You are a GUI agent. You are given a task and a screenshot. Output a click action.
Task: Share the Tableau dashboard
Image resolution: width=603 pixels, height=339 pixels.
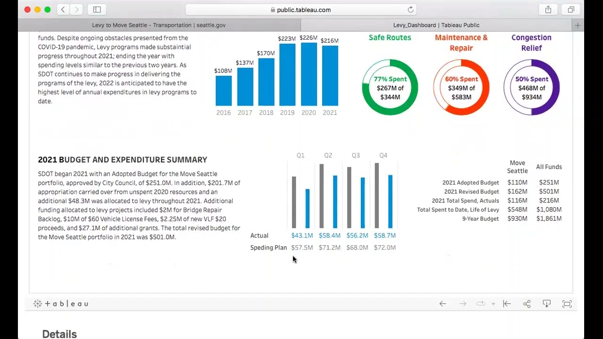pyautogui.click(x=527, y=304)
